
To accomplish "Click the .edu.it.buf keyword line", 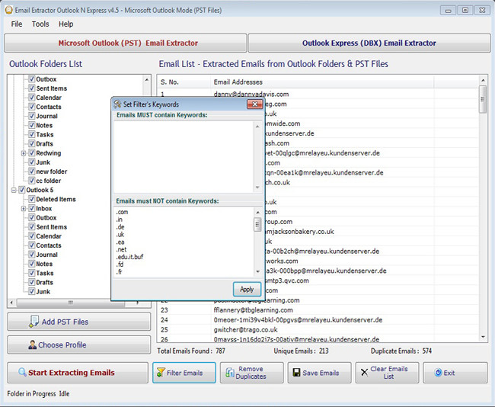I will click(129, 257).
